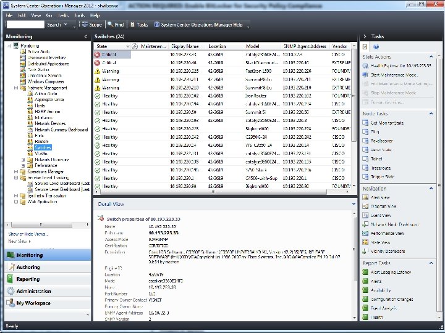Click the Traceroute task icon

365,168
